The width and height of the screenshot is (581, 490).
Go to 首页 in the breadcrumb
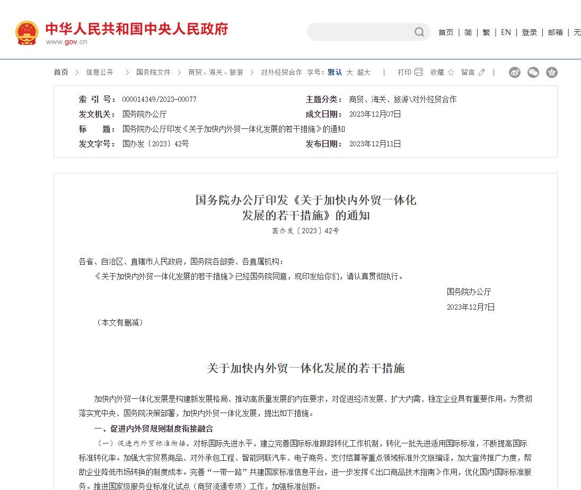point(61,72)
